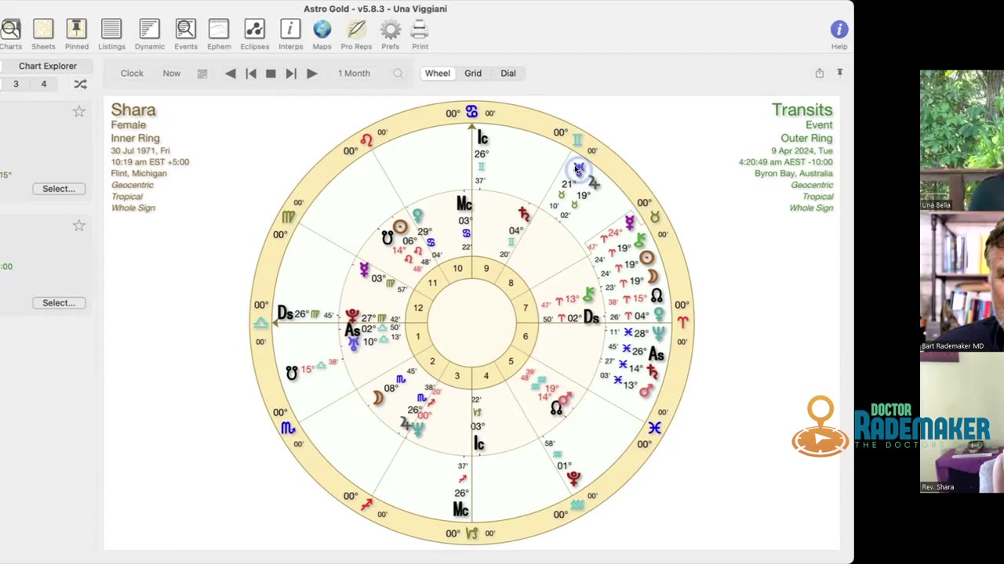Skip forward to the end
The image size is (1004, 564).
coord(291,74)
